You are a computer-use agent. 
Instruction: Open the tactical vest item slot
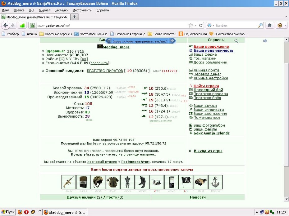click(x=113, y=182)
